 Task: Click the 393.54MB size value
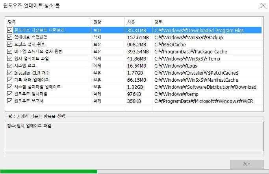(138, 52)
